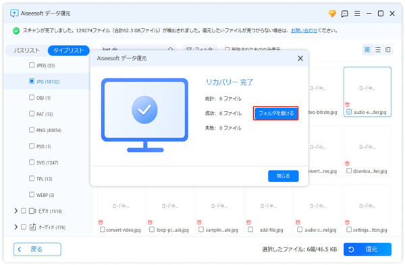Tick the SVG (1247) checkbox
This screenshot has height=265, width=405.
32,162
